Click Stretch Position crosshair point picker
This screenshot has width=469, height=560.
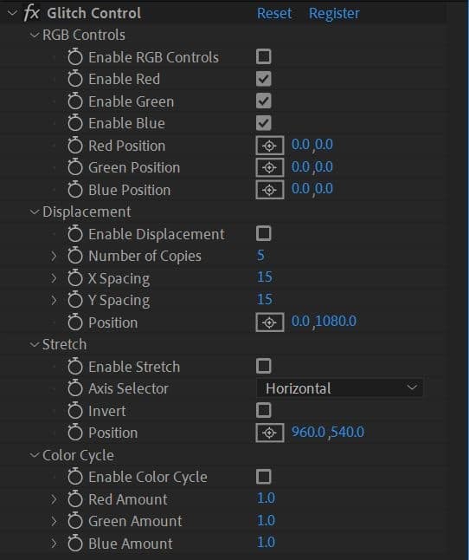[269, 433]
